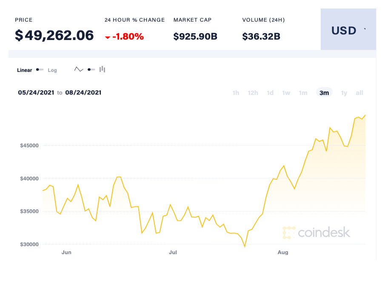Screen dimensions: 385x286
Task: Select the line chart icon
Action: (78, 69)
